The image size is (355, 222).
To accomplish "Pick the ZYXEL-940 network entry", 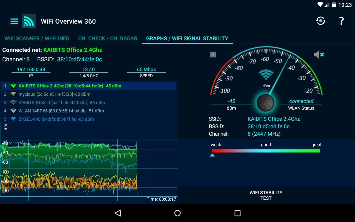I will [56, 119].
